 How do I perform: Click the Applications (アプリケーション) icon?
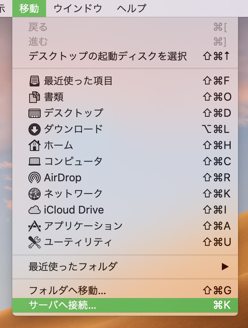[x=34, y=226]
